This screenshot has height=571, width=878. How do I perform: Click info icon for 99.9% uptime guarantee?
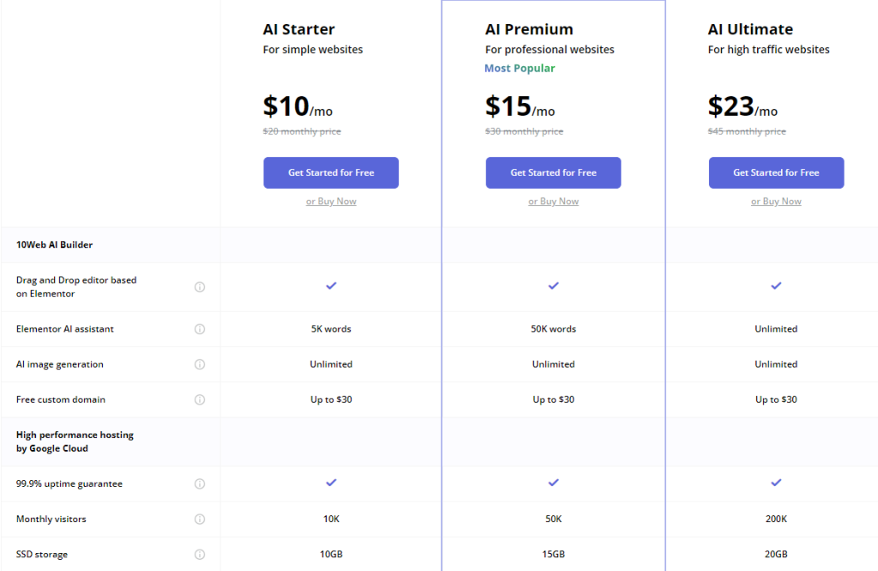click(200, 484)
